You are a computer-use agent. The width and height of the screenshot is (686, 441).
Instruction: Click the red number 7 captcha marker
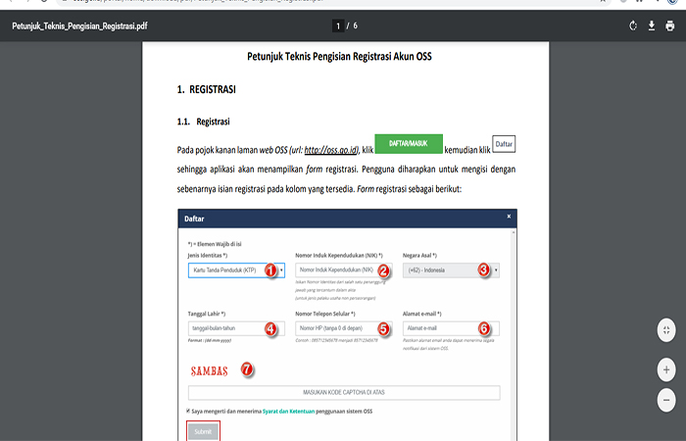click(x=247, y=370)
